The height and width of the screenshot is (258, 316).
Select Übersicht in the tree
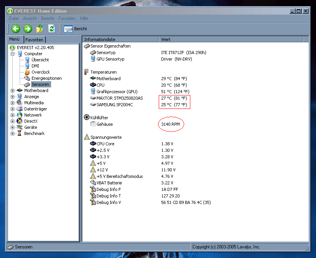[x=40, y=60]
